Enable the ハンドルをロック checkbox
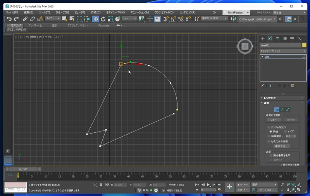 [x=269, y=127]
